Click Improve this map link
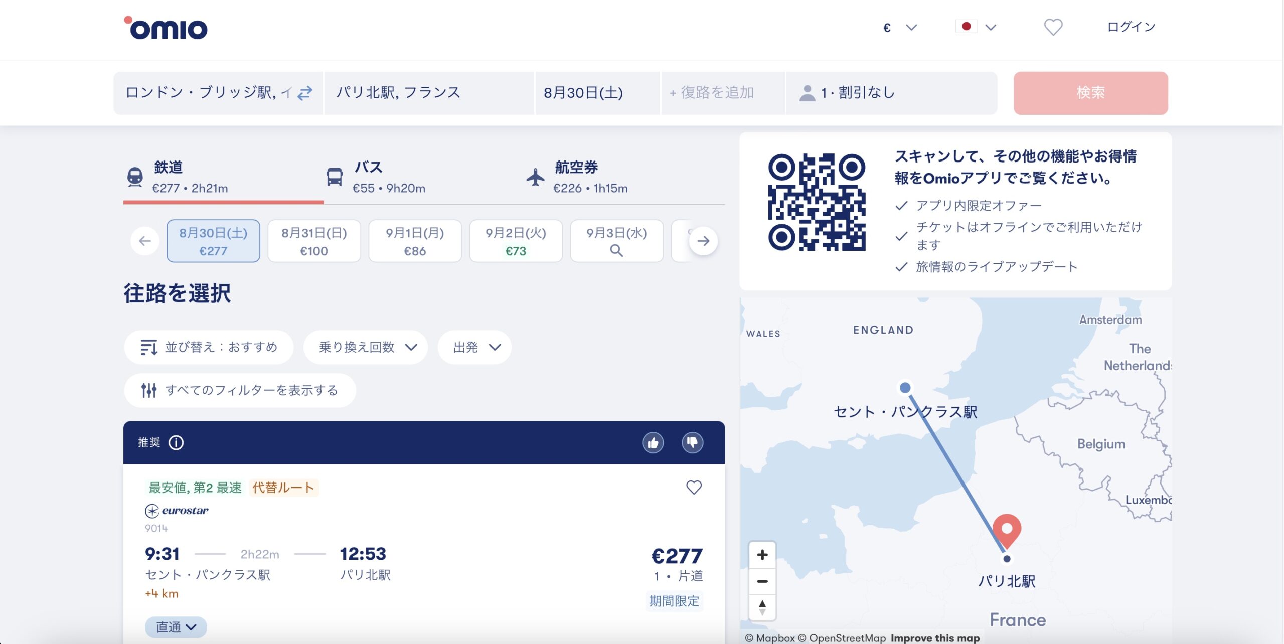Image resolution: width=1284 pixels, height=644 pixels. click(935, 638)
